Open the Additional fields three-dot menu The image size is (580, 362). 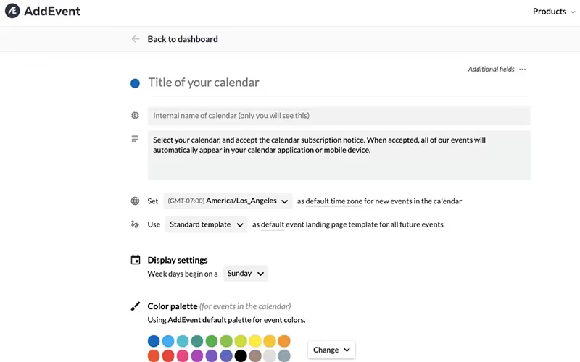(522, 69)
